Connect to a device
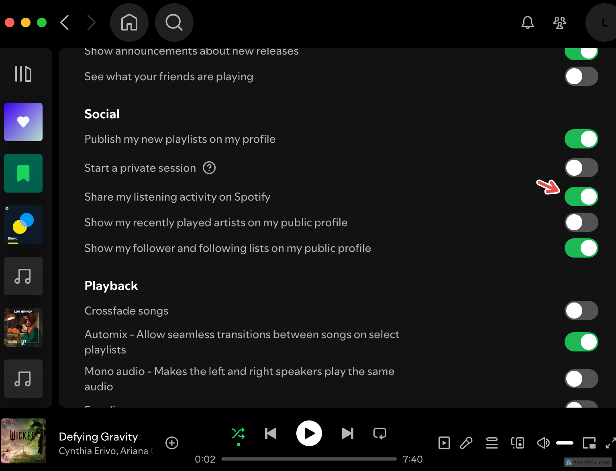Screen dimensions: 616x471 [x=518, y=443]
